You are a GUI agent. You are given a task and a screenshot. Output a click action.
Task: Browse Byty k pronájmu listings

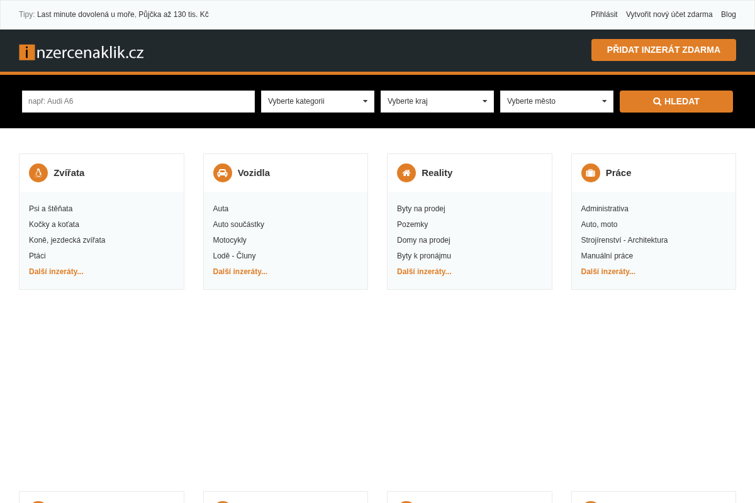(x=424, y=256)
